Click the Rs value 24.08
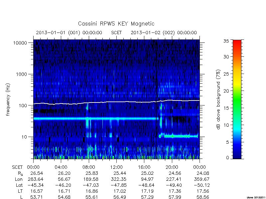Screen dimensions: 266x199 point(203,173)
